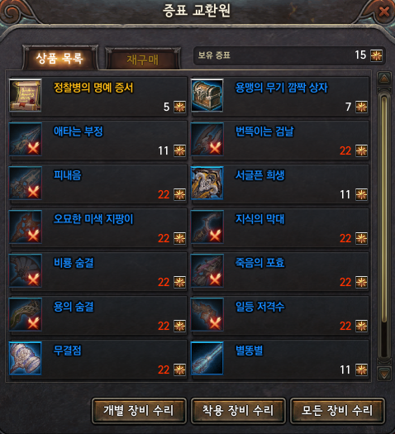Viewport: 395px width, 434px height.
Task: Select the 오묘한 미색 지팡이 item row
Action: 98,227
